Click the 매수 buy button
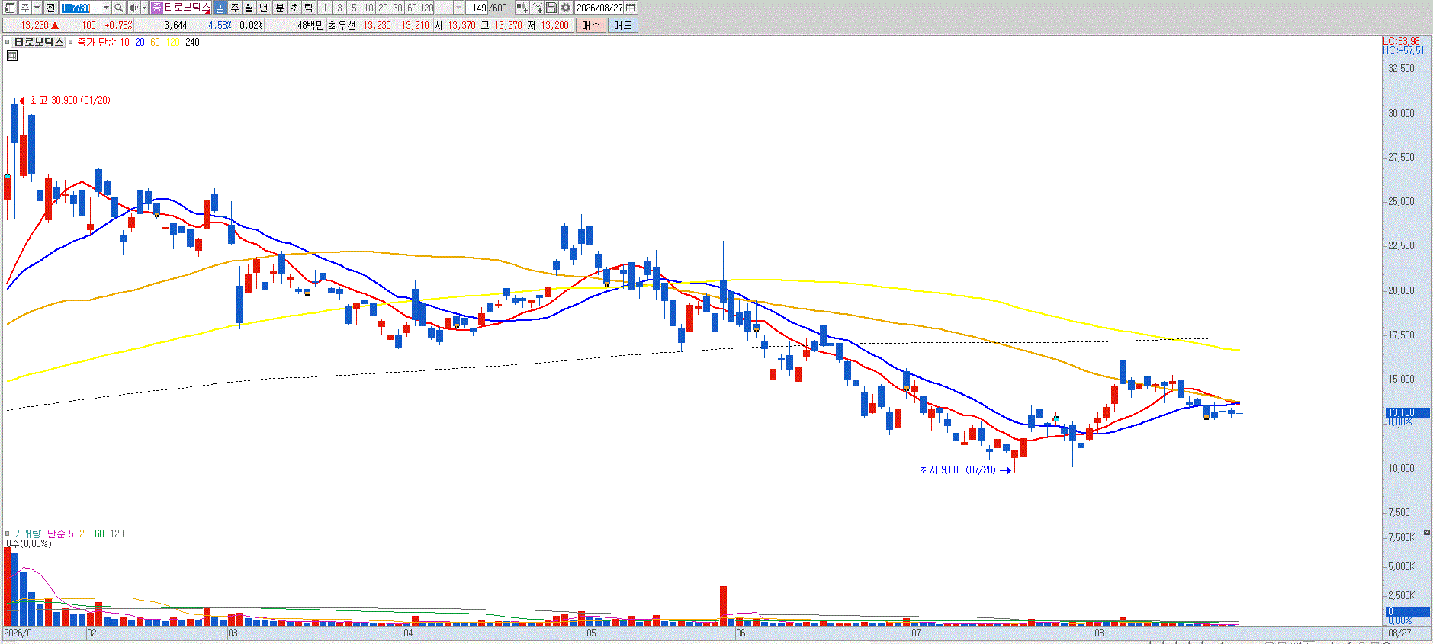The image size is (1433, 644). (x=591, y=25)
